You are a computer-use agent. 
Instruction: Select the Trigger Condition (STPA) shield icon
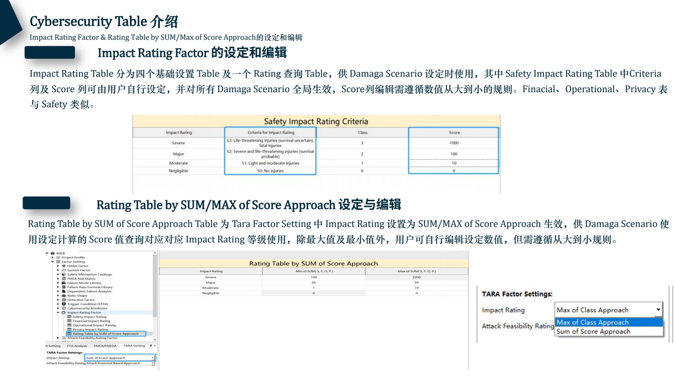(64, 304)
